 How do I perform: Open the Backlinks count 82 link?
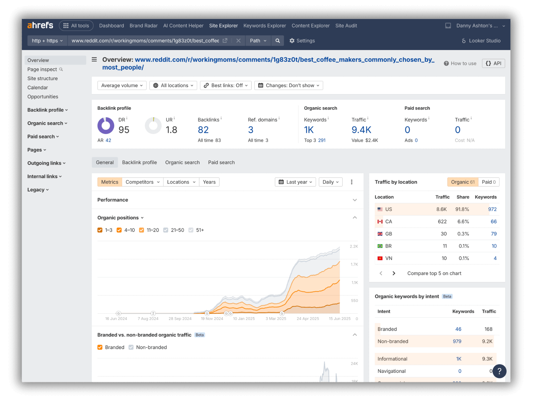point(203,130)
